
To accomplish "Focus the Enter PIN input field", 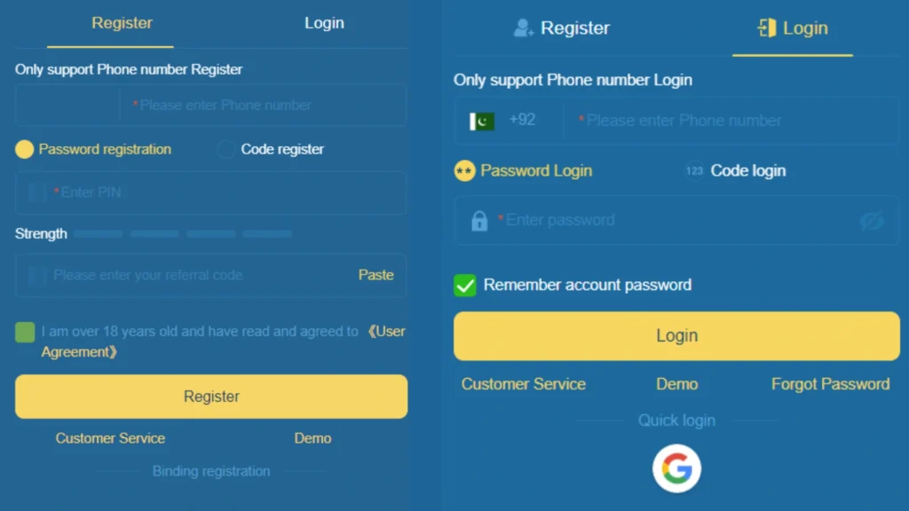I will tap(211, 193).
